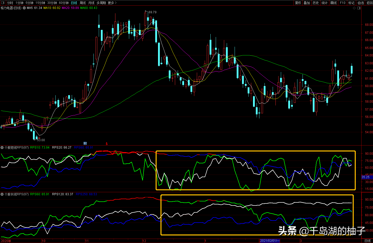Image resolution: width=373 pixels, height=243 pixels.
Task: Open the 历史 history button
Action: (x=316, y=3)
